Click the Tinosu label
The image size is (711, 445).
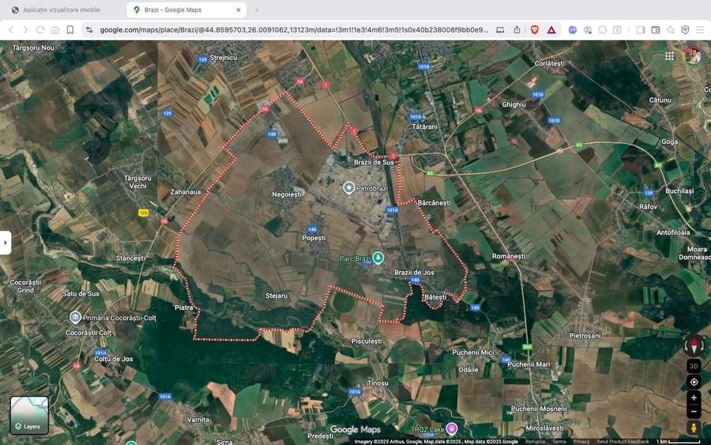click(x=378, y=383)
